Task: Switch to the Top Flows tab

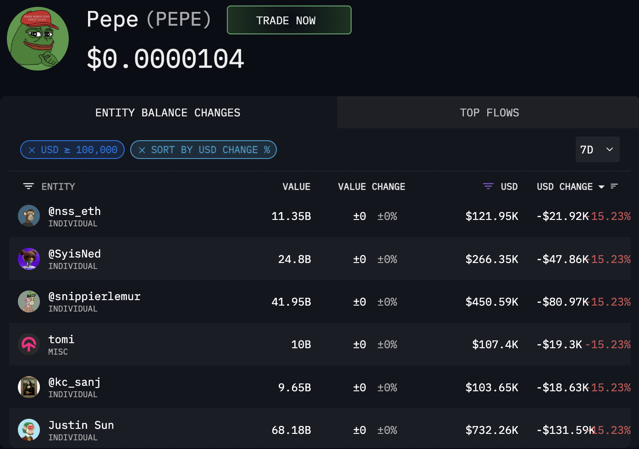Action: [x=489, y=113]
